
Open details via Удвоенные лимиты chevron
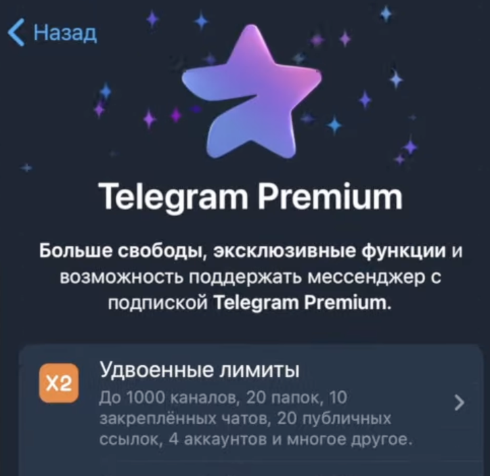pyautogui.click(x=459, y=402)
